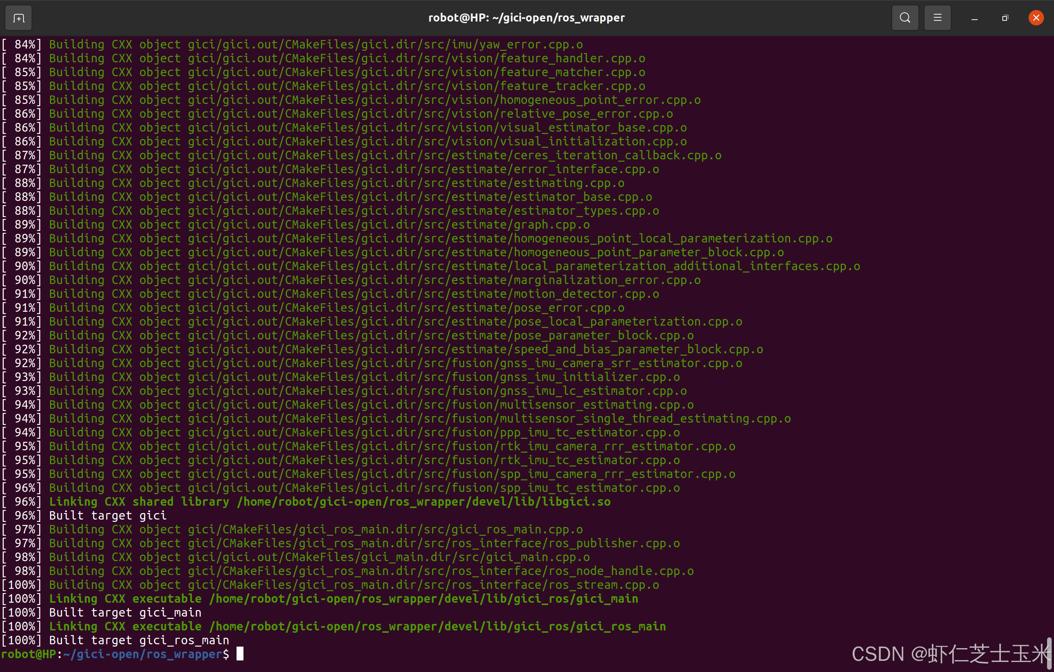Click the magnifier icon to search output
This screenshot has width=1054, height=672.
pos(905,17)
